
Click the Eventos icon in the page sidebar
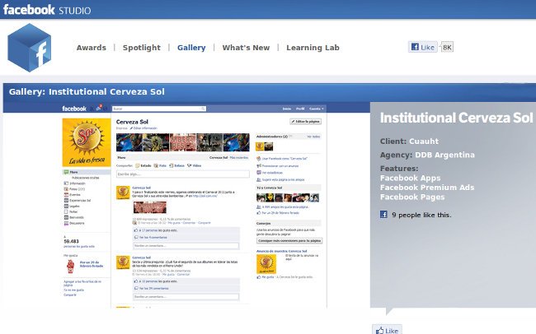(x=65, y=193)
